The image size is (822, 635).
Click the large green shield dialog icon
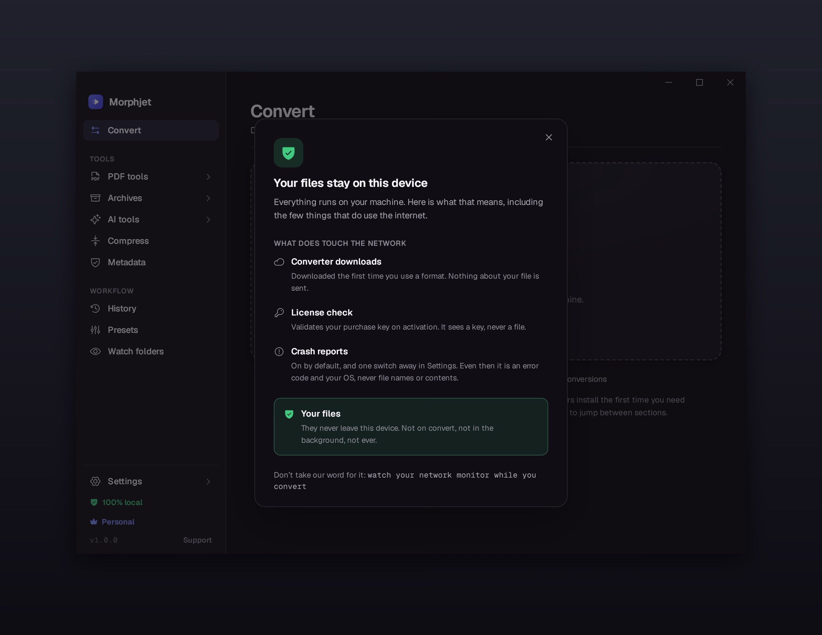(x=288, y=152)
